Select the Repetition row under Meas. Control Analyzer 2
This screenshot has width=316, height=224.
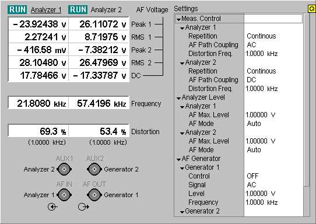239,71
